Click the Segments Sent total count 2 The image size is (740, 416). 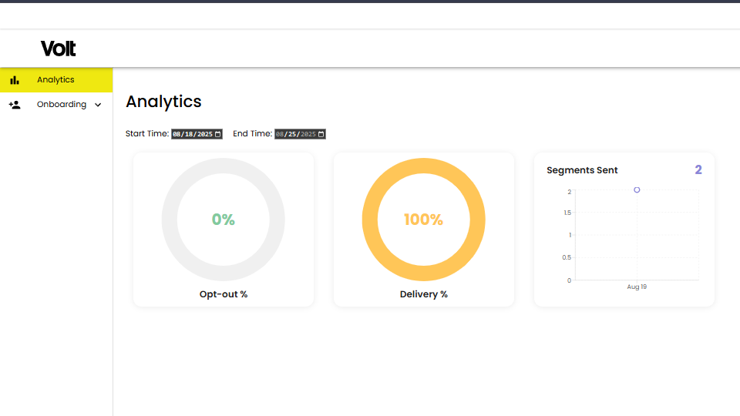(x=698, y=169)
